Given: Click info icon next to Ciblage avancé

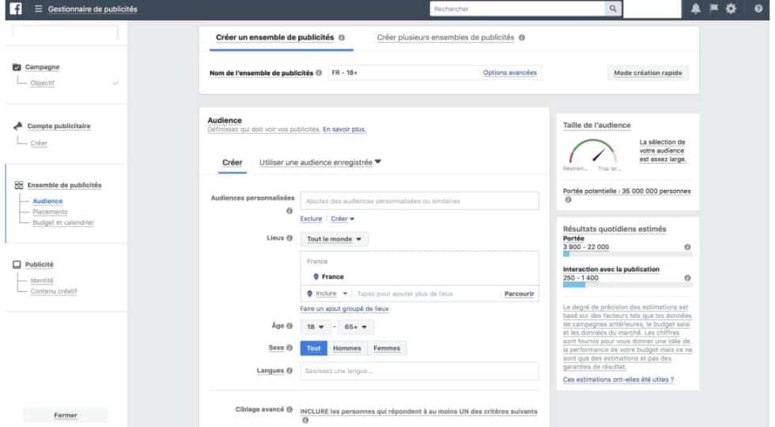Looking at the screenshot, I should pos(289,410).
